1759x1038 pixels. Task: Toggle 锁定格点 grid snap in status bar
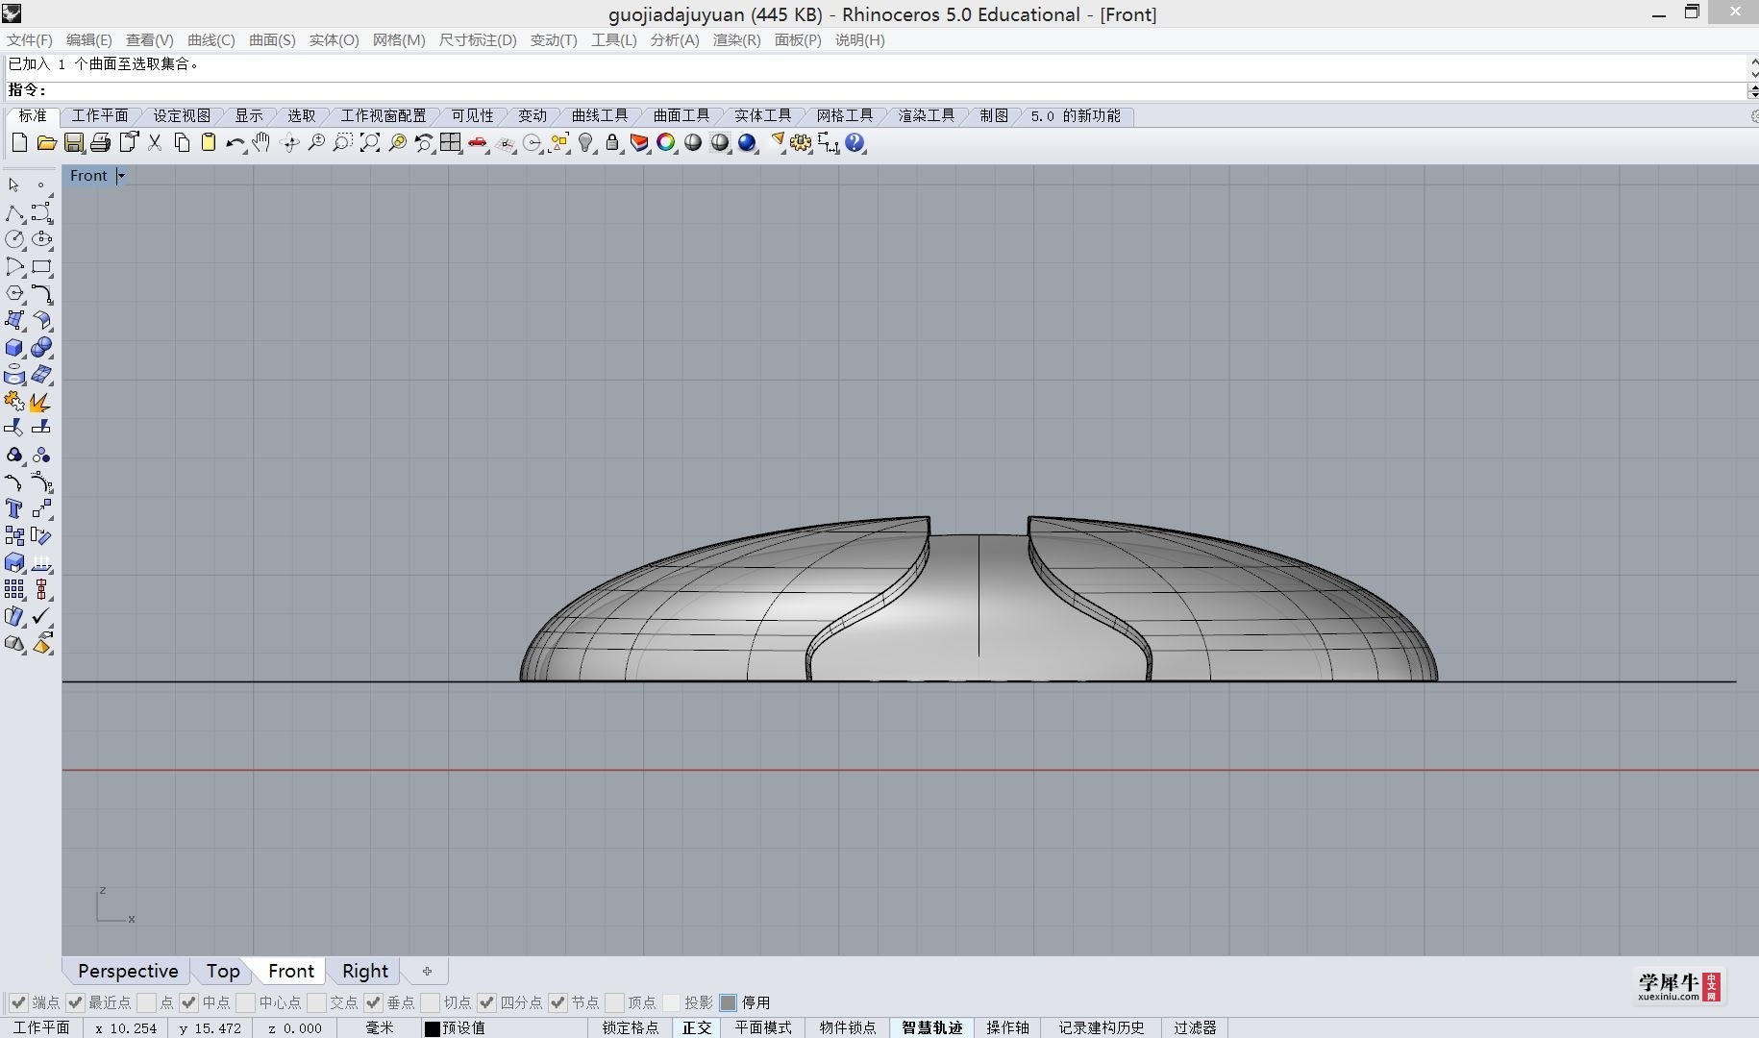click(x=631, y=1027)
